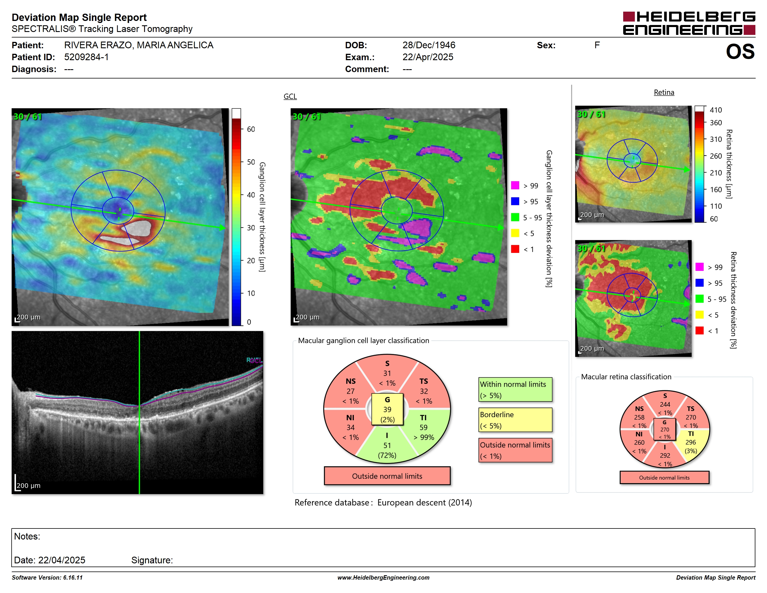Select retina sector S with value 244
The image size is (767, 593).
[x=665, y=404]
